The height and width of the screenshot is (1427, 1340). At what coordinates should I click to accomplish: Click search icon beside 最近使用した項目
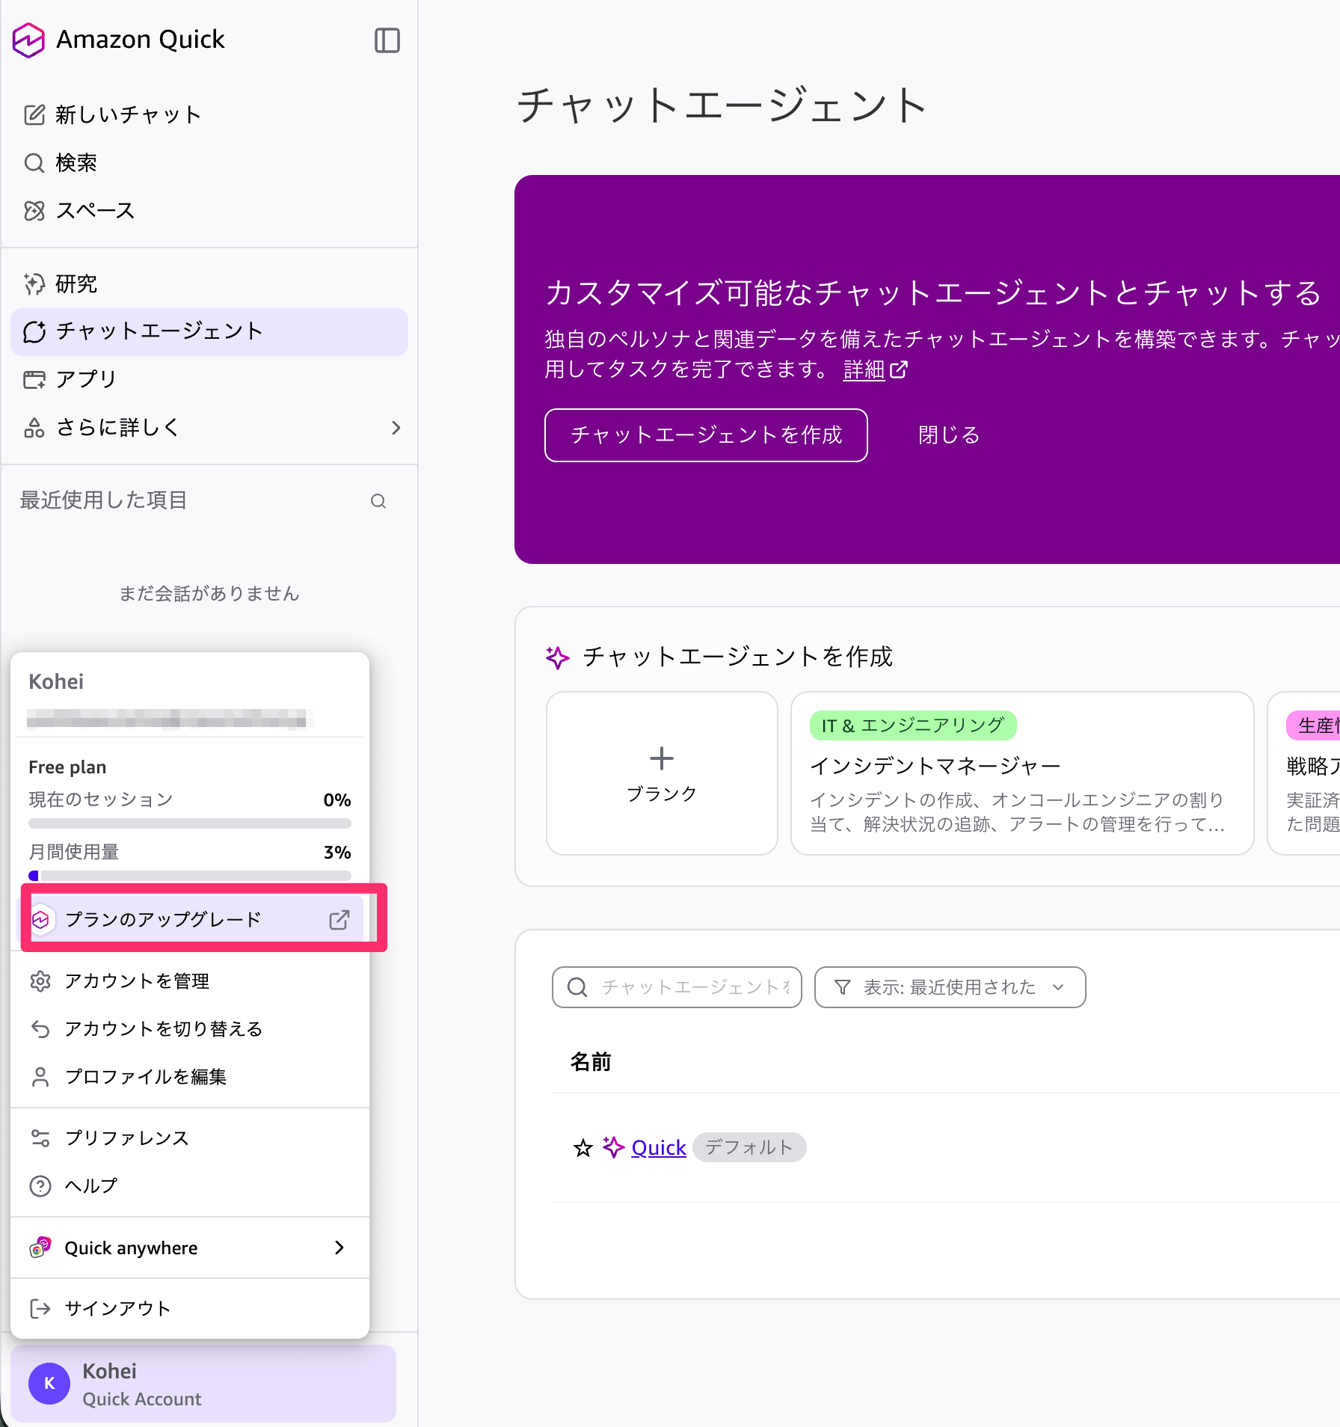378,500
